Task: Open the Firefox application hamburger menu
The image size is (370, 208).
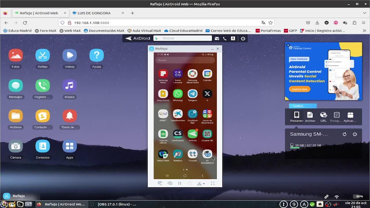Action: tap(364, 23)
